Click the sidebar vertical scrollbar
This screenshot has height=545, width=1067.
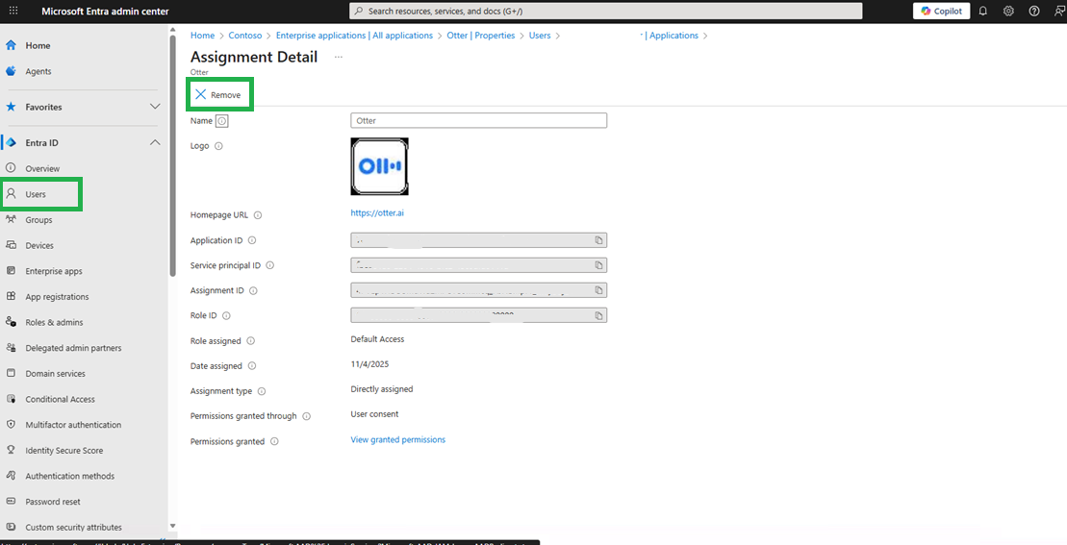point(172,157)
